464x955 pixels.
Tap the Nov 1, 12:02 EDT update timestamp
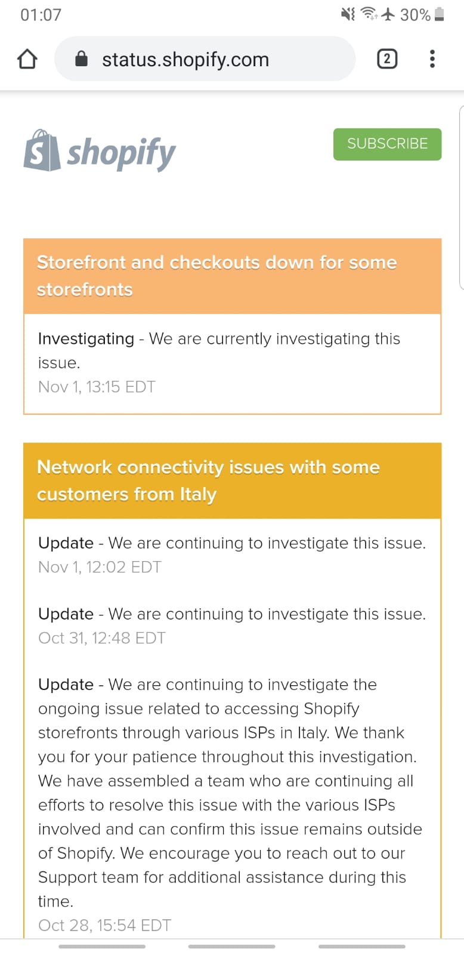(100, 567)
